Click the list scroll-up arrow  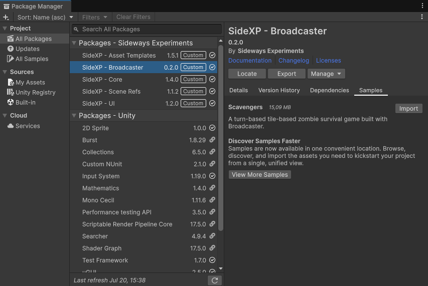click(x=221, y=41)
